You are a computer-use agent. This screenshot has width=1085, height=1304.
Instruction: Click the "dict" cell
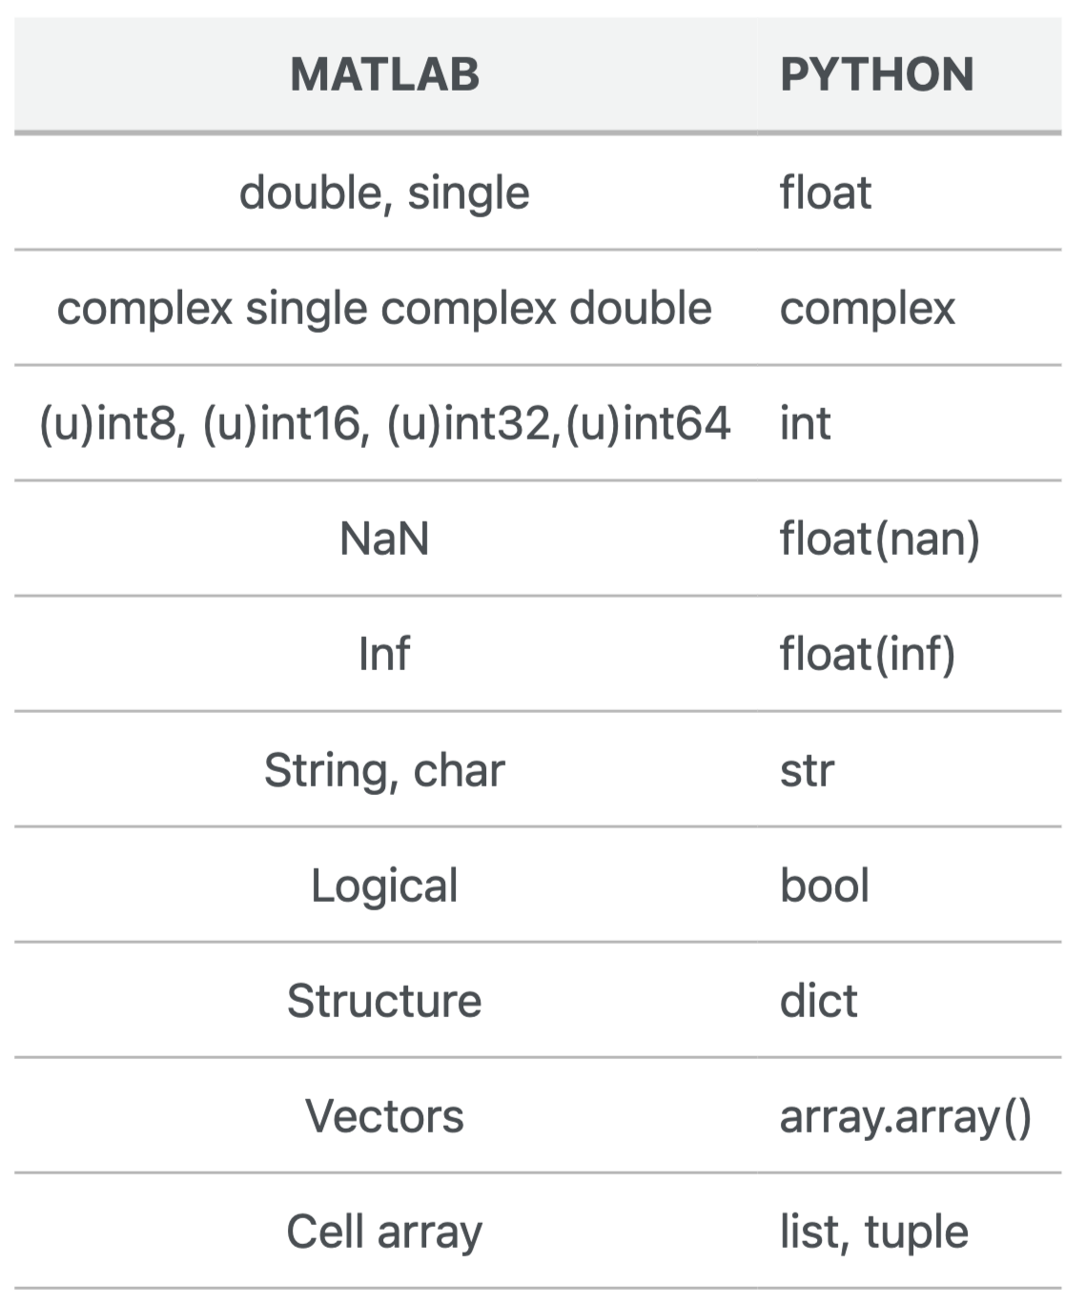click(818, 1001)
